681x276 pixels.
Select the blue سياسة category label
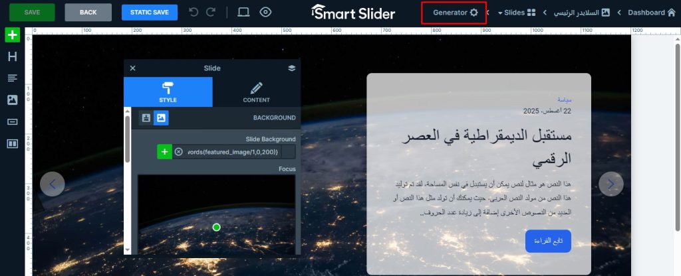tap(564, 100)
